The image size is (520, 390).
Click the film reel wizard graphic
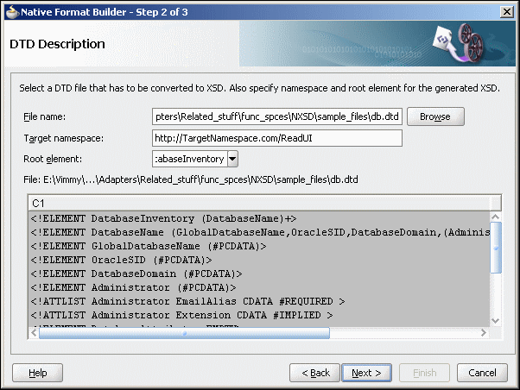tap(459, 43)
